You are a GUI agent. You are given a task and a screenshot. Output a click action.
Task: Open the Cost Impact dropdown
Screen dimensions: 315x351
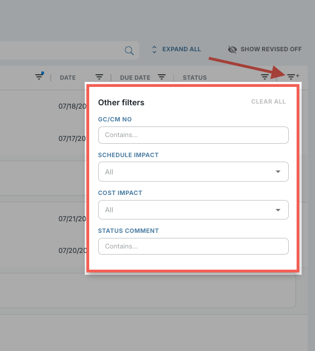pyautogui.click(x=193, y=209)
